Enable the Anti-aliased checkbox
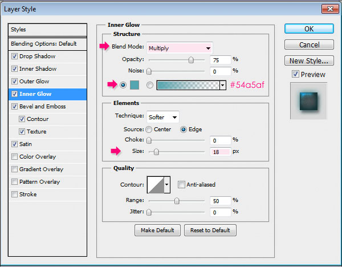Viewport: 342px width, 267px height. [181, 185]
